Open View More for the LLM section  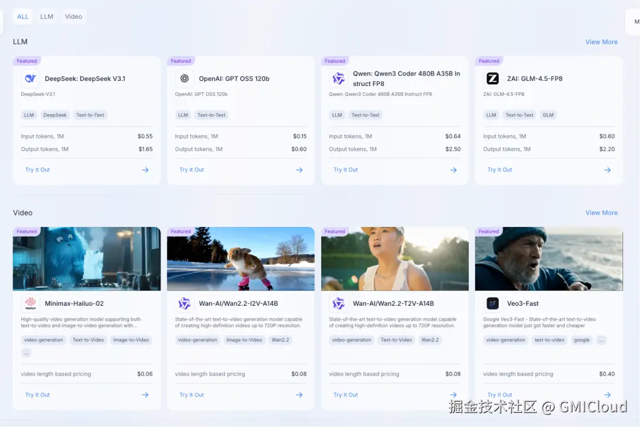pyautogui.click(x=601, y=42)
